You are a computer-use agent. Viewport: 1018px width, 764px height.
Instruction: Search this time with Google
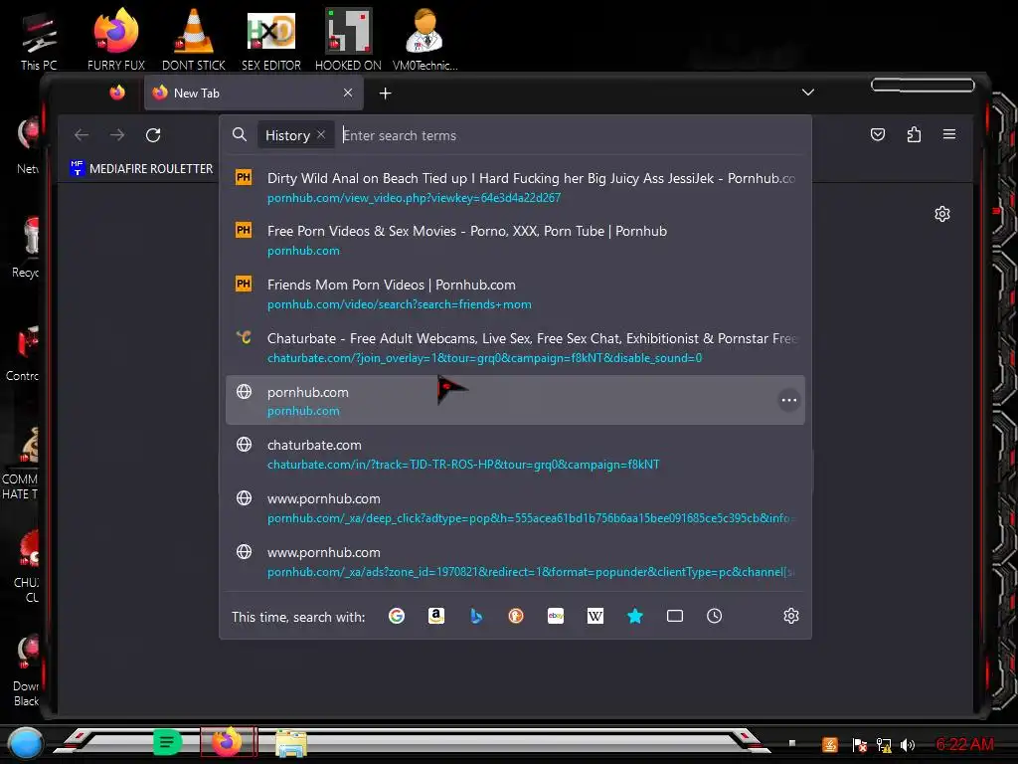pos(397,616)
